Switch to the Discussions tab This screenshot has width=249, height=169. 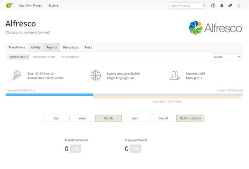(x=71, y=48)
